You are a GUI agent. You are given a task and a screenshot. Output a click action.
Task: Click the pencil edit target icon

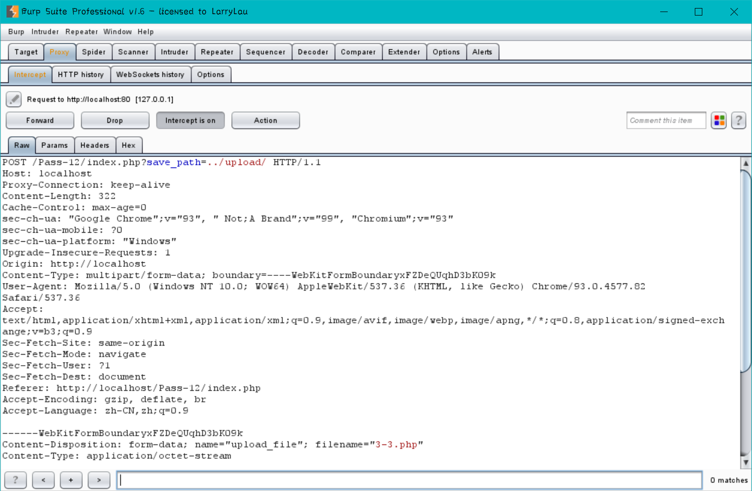[x=14, y=99]
